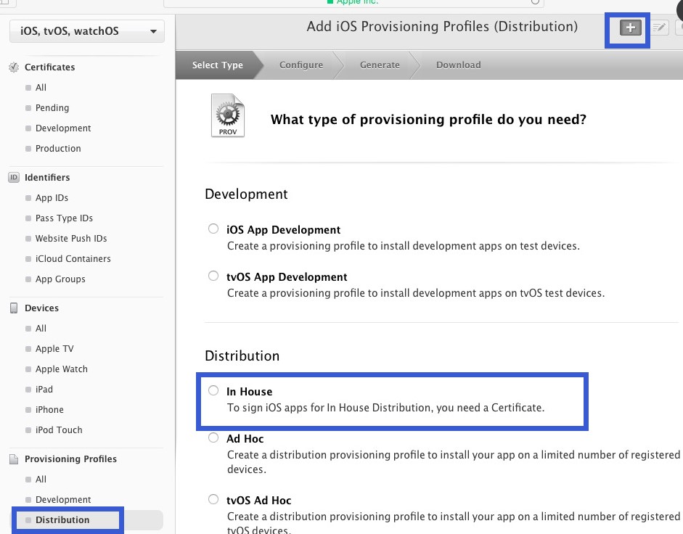Select the iOS App Development radio button
683x534 pixels.
pos(213,229)
